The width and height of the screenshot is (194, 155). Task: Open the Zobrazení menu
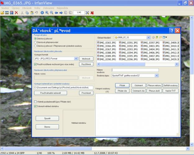point(48,8)
